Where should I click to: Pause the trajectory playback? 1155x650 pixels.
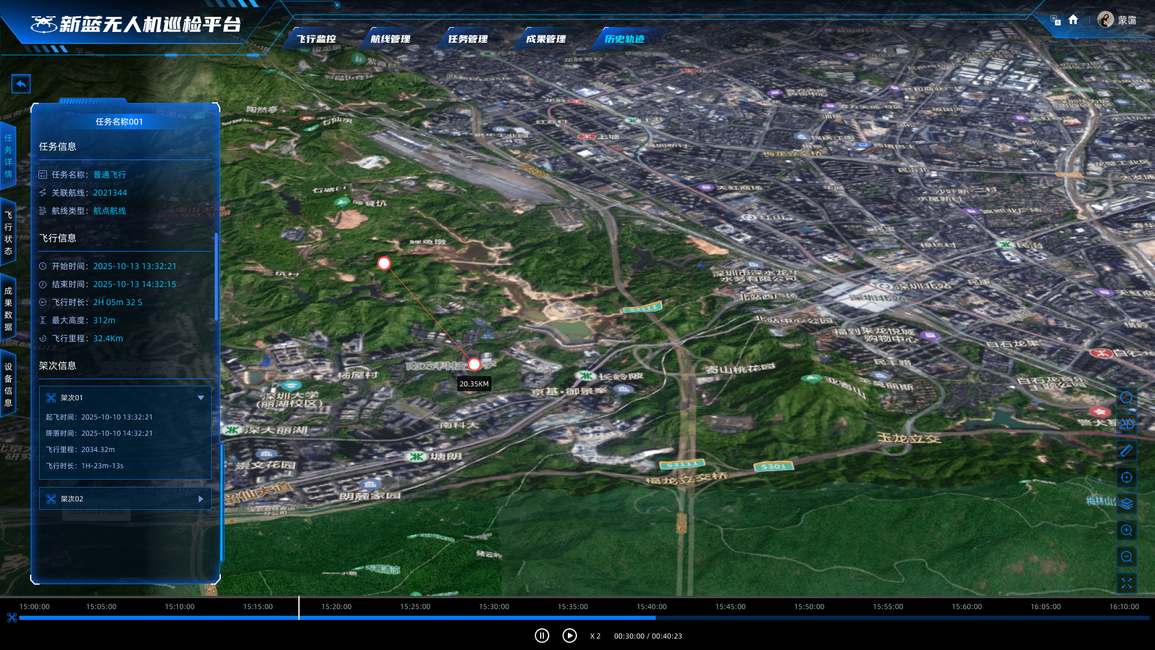point(541,636)
